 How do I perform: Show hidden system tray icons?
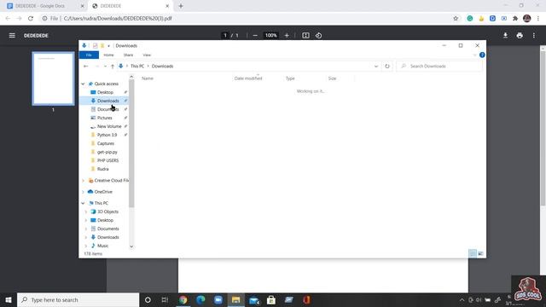pyautogui.click(x=462, y=299)
